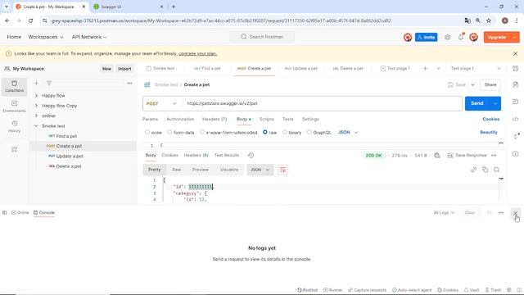Switch to the Headers (7) request tab

pyautogui.click(x=215, y=119)
